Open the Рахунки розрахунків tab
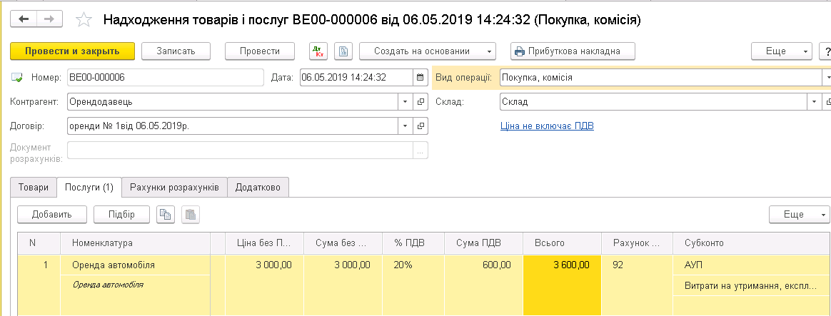 (174, 188)
